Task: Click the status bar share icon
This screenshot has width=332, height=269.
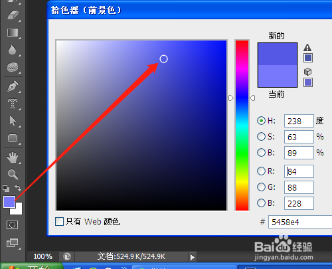Action: pyautogui.click(x=66, y=256)
